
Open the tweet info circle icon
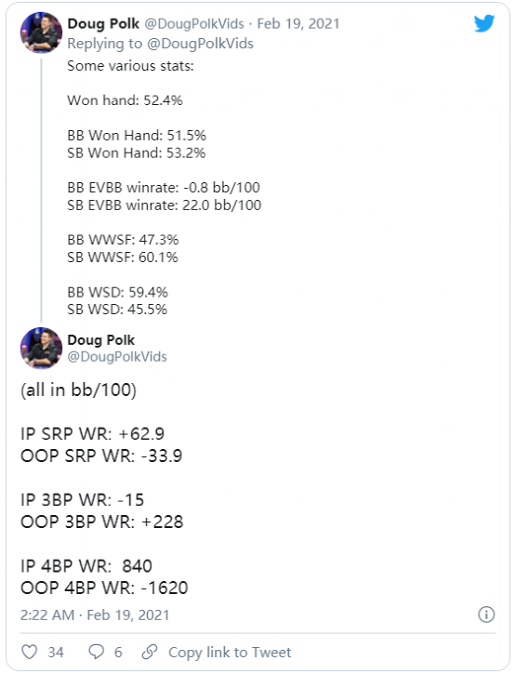coord(486,615)
